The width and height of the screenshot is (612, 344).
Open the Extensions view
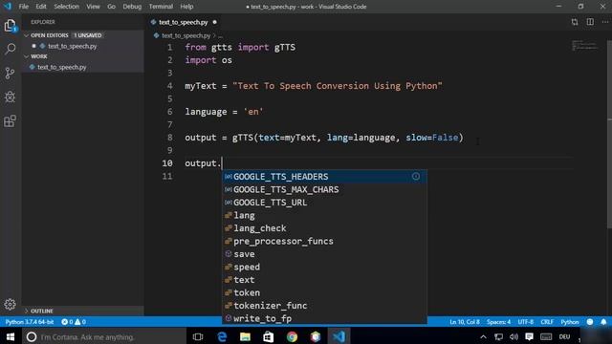(11, 121)
